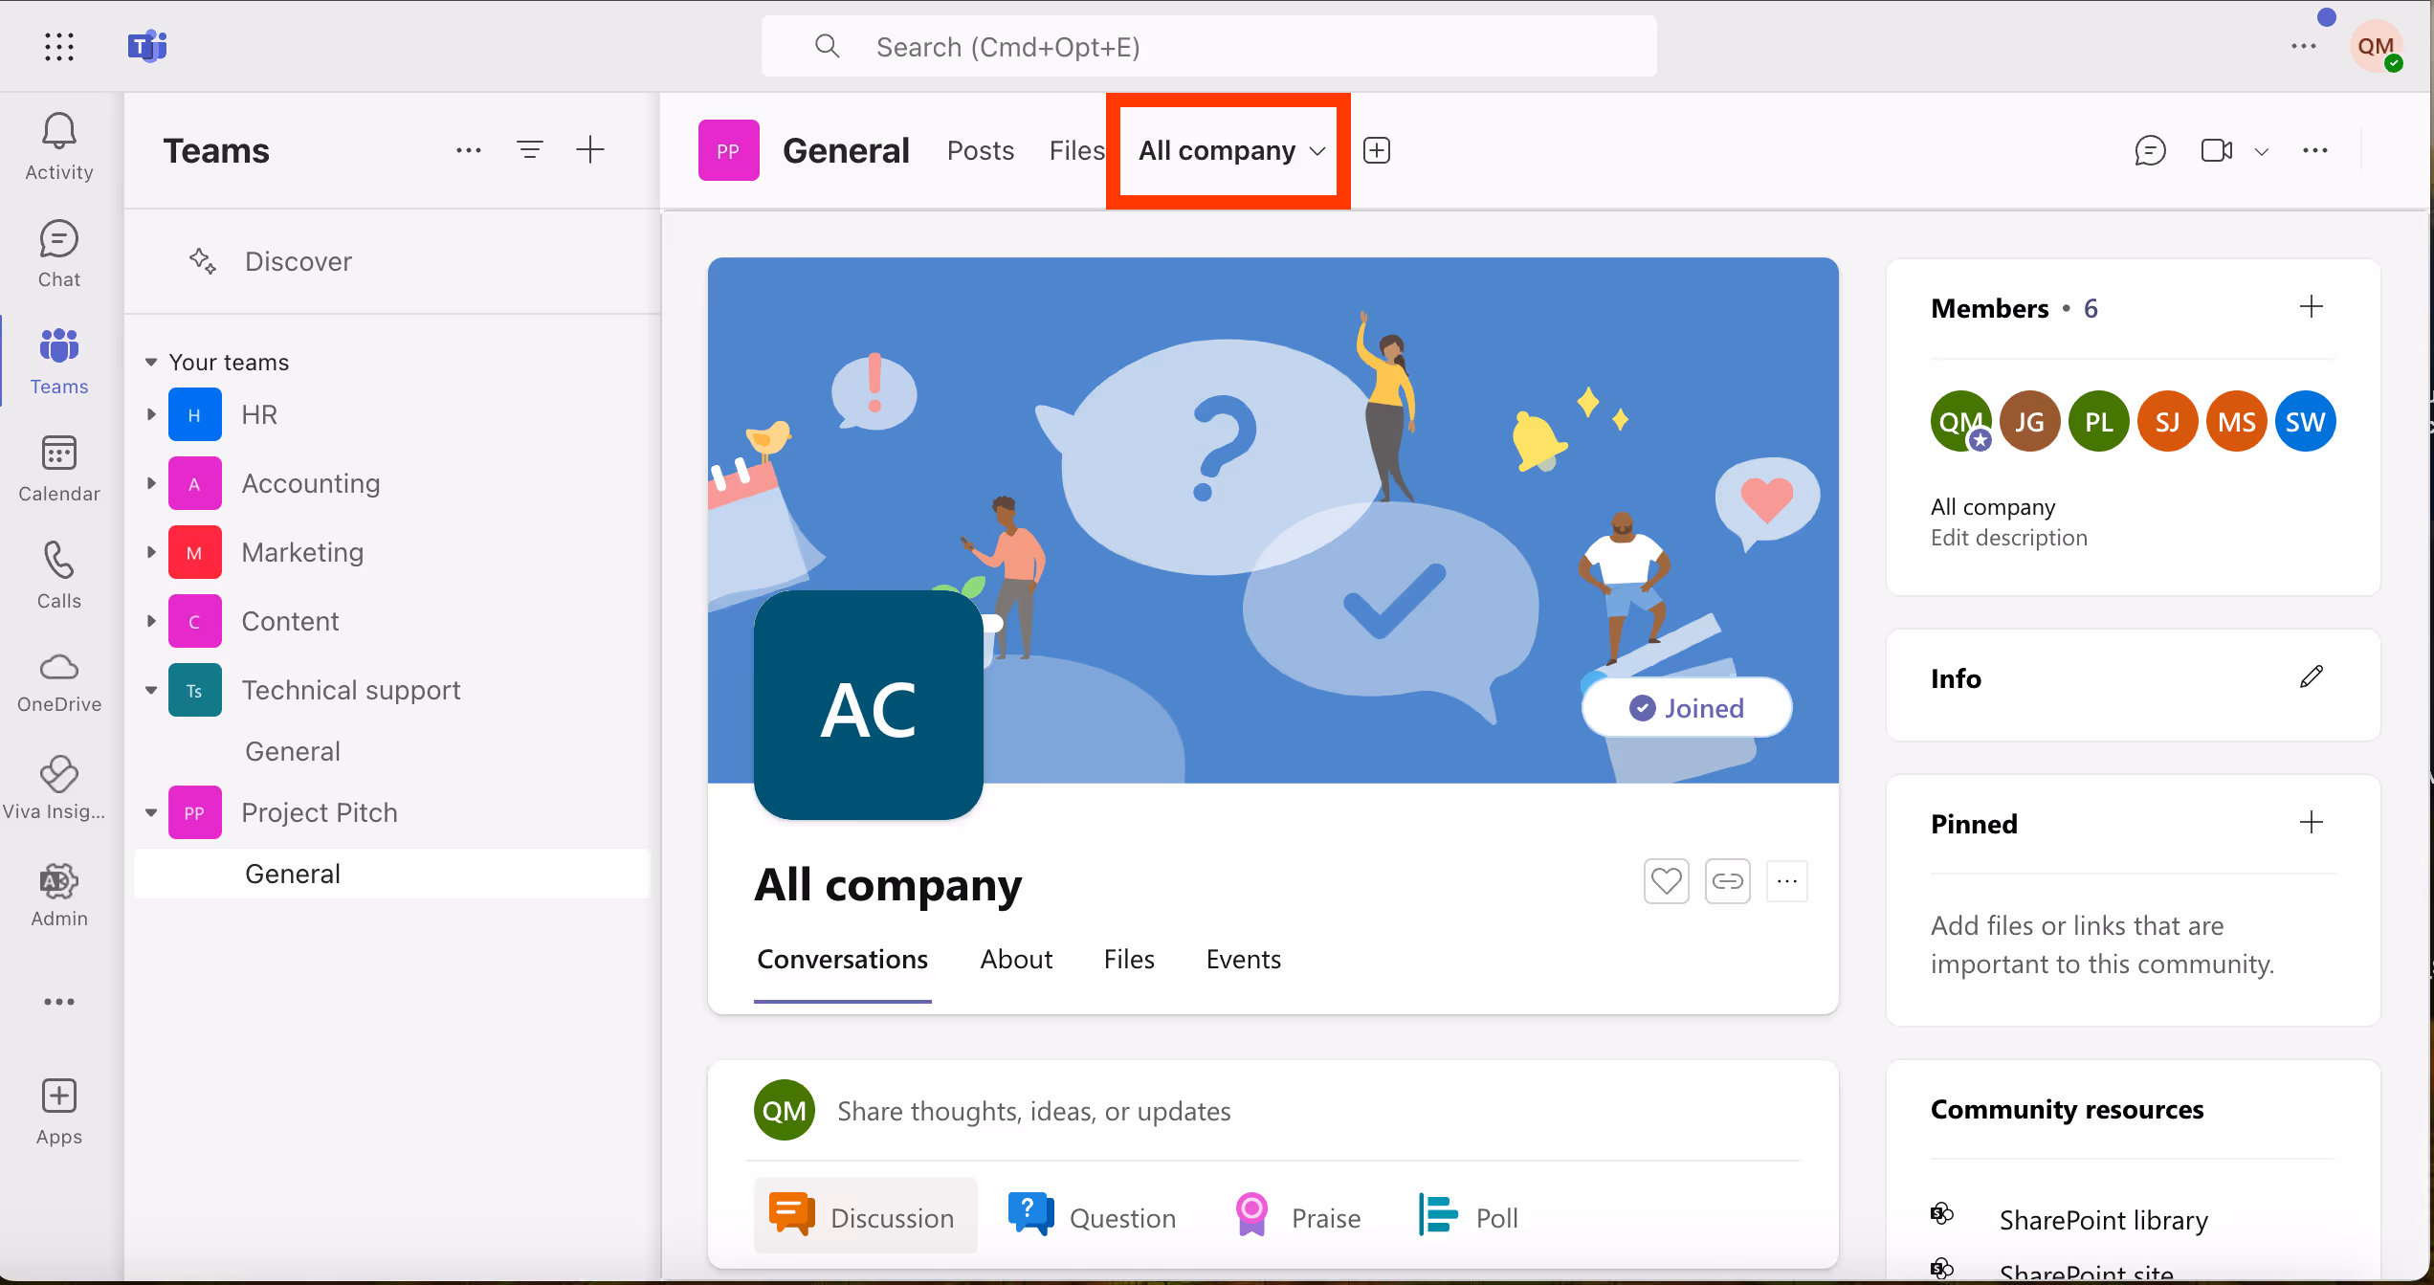The width and height of the screenshot is (2434, 1285).
Task: Copy community link icon
Action: point(1727,881)
